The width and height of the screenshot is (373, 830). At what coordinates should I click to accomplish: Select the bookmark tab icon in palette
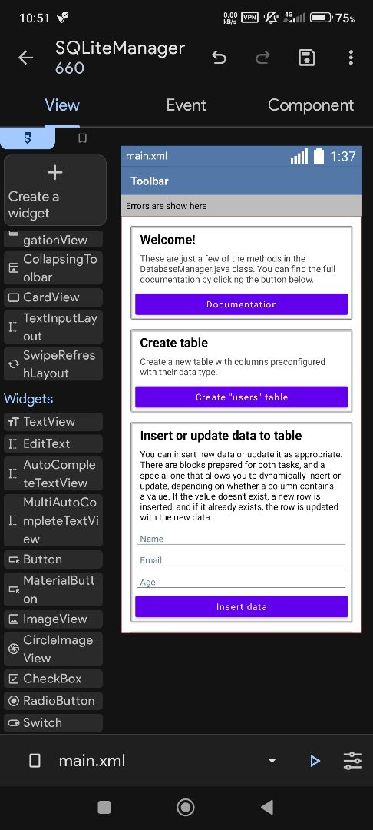click(x=82, y=138)
